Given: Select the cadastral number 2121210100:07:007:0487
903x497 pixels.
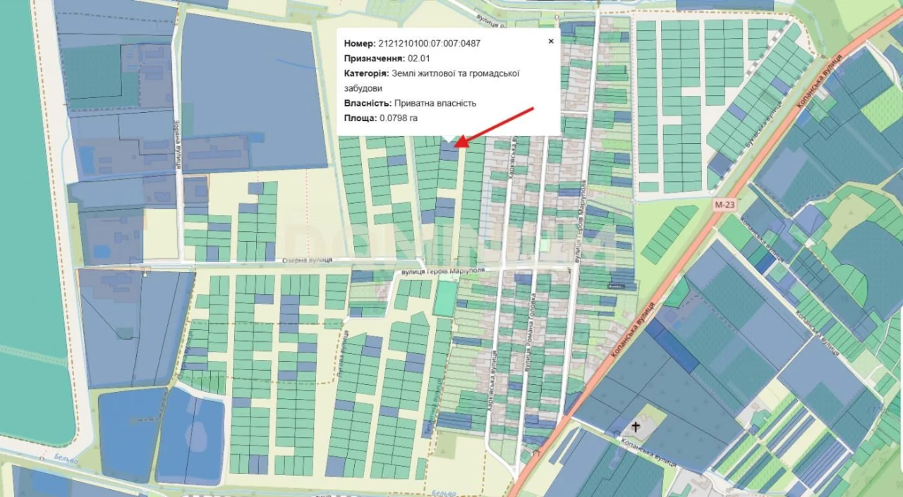Looking at the screenshot, I should (430, 43).
